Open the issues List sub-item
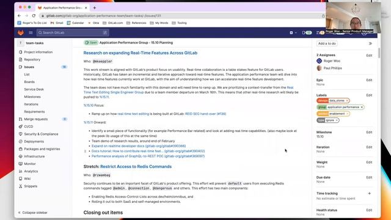The width and height of the screenshot is (391, 220). click(27, 75)
